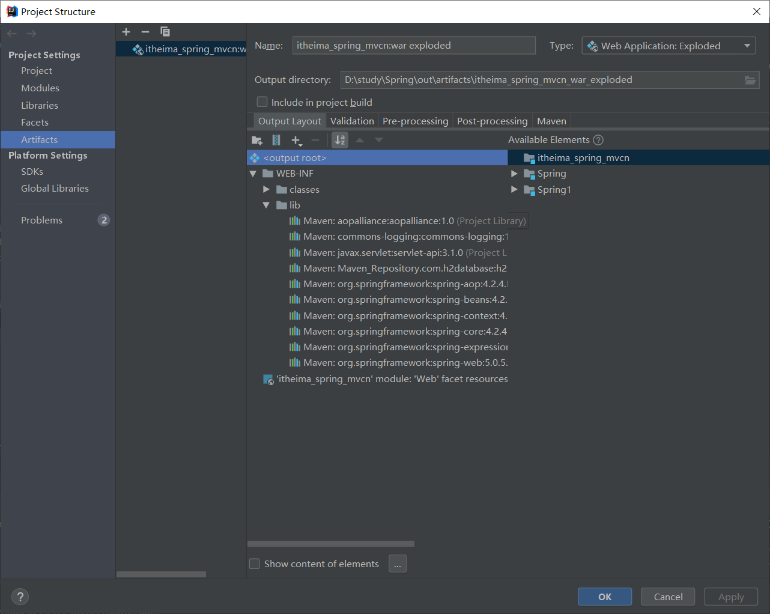Open the Type dropdown for artifact

pyautogui.click(x=668, y=46)
